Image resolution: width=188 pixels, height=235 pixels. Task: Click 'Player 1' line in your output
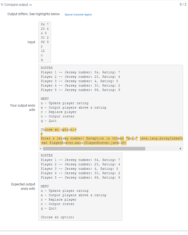coord(80,72)
